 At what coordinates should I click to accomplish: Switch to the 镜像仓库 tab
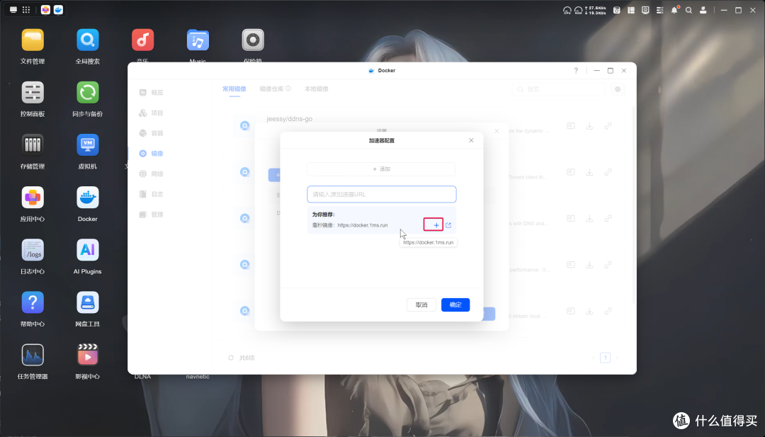click(273, 89)
